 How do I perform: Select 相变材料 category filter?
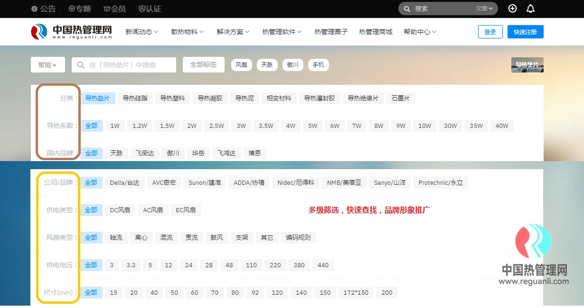[x=279, y=98]
